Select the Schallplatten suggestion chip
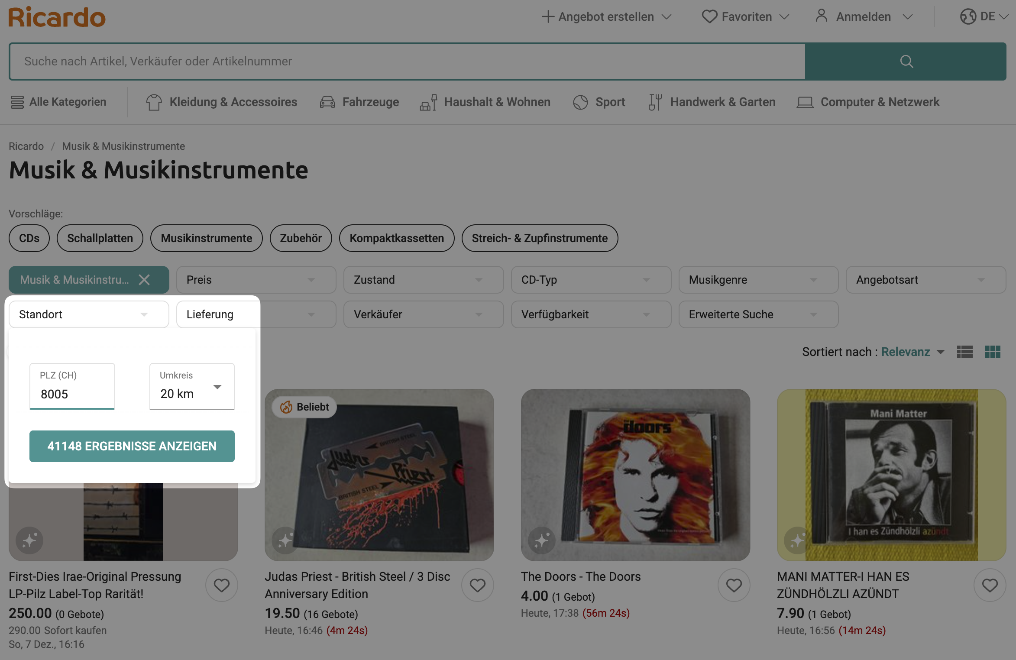 coord(100,238)
